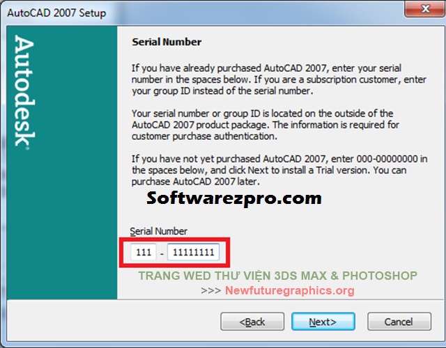Screen dimensions: 446x348
Task: Click the AutoCAD 2007 Setup title text
Action: [56, 13]
